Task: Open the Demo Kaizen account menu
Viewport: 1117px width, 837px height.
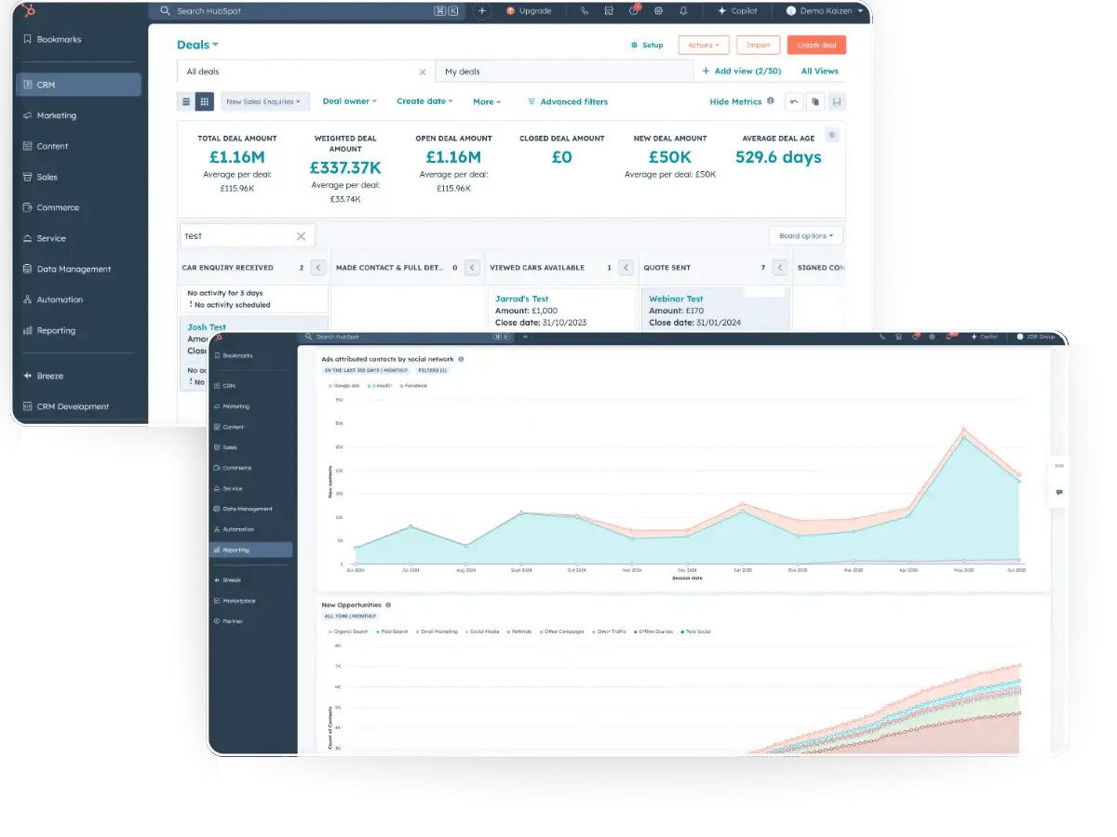Action: tap(825, 11)
